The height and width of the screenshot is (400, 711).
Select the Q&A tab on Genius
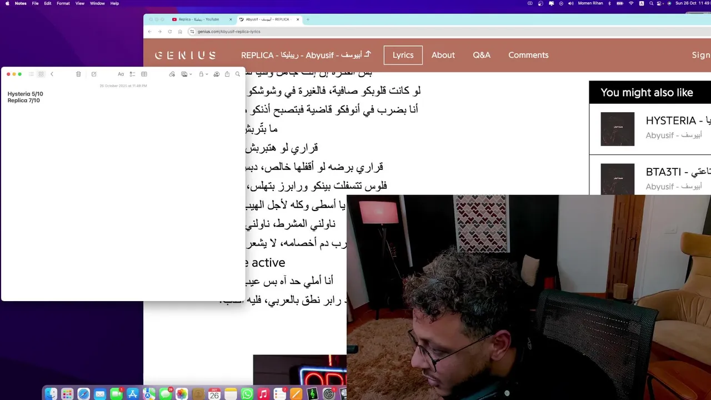coord(482,55)
